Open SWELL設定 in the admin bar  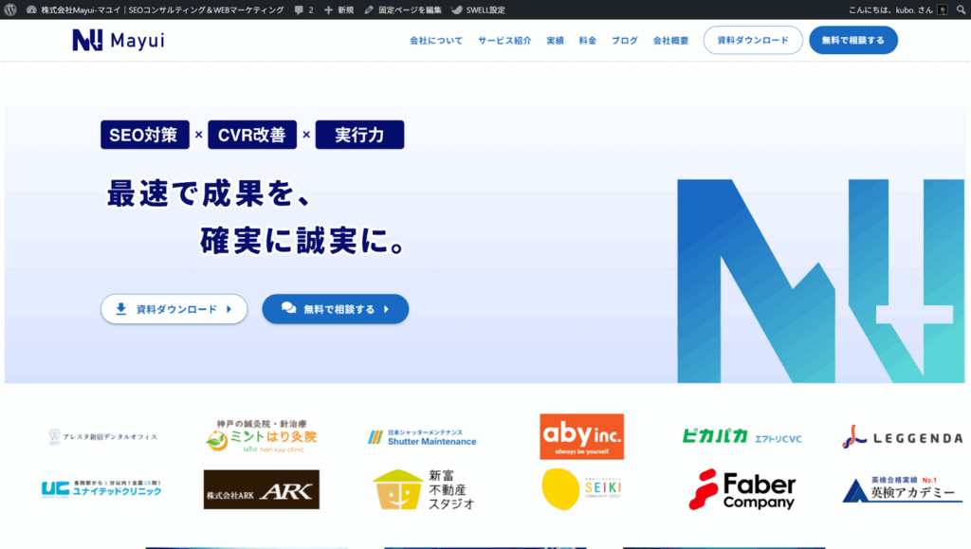(x=478, y=9)
